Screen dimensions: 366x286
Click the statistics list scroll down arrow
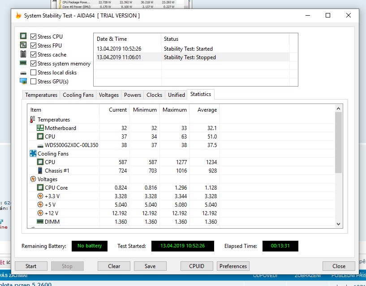pos(339,224)
